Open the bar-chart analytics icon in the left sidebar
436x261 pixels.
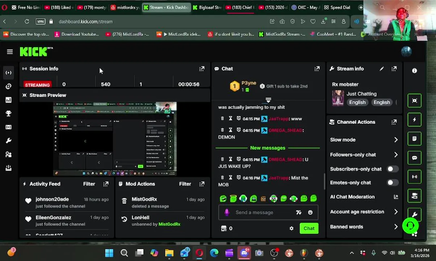[x=8, y=100]
